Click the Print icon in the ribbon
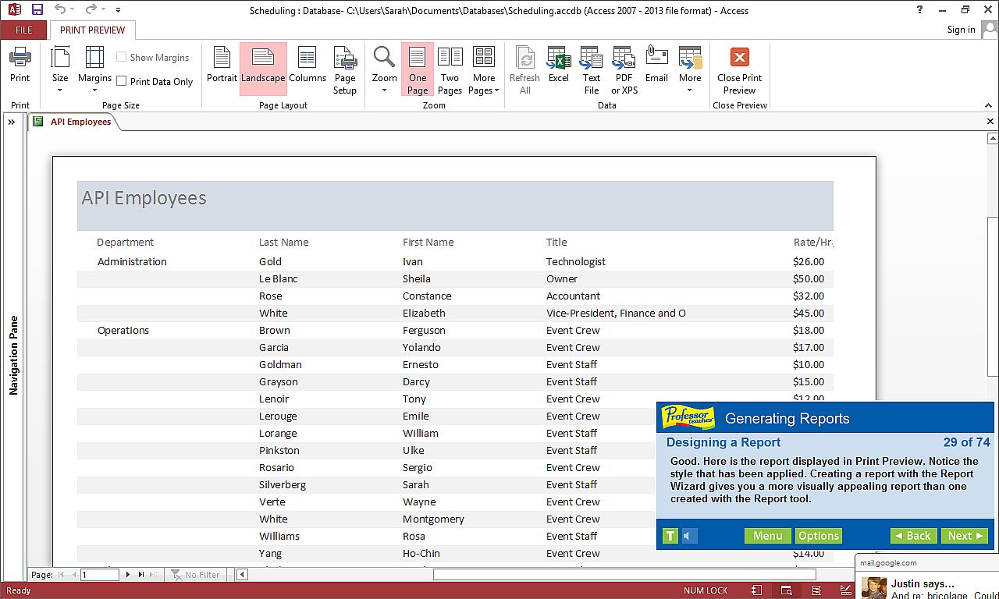 tap(20, 64)
